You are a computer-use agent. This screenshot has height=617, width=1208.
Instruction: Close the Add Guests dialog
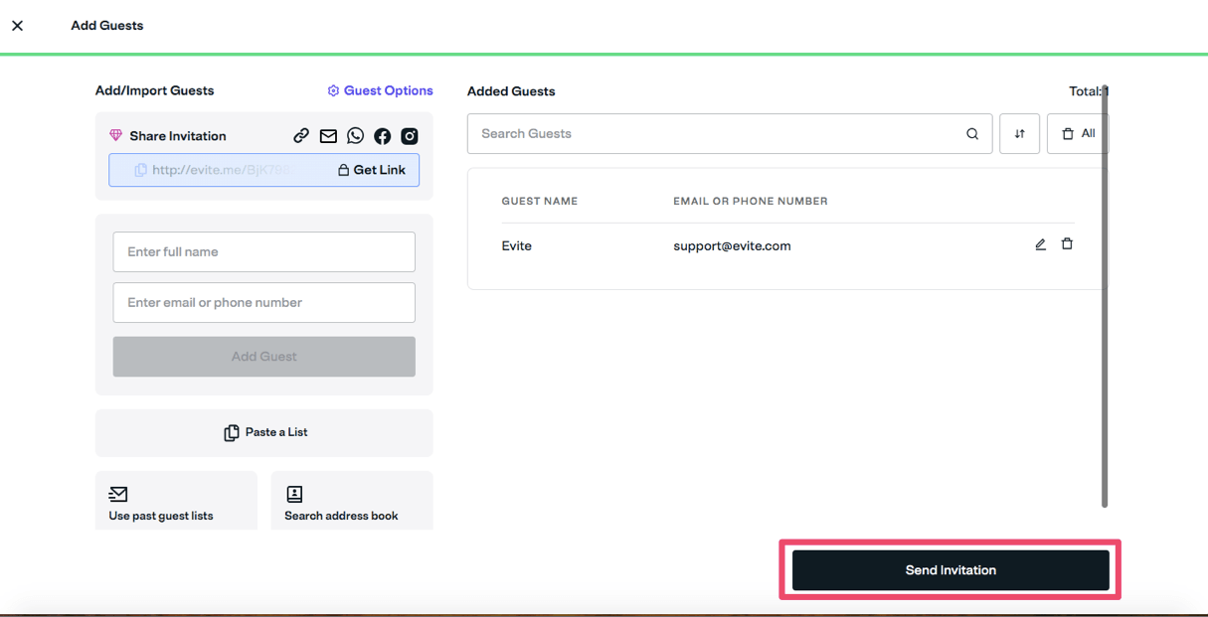[x=17, y=26]
